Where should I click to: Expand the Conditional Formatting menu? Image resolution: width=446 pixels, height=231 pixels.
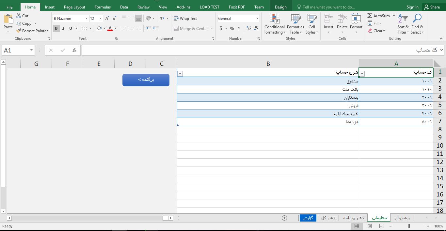pos(274,24)
